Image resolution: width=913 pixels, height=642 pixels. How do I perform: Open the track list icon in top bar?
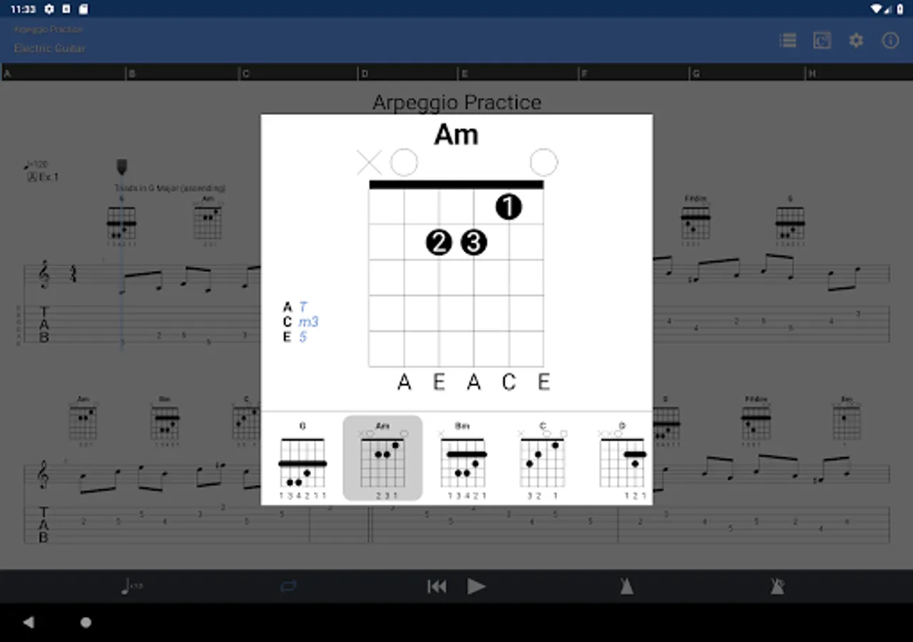(787, 41)
